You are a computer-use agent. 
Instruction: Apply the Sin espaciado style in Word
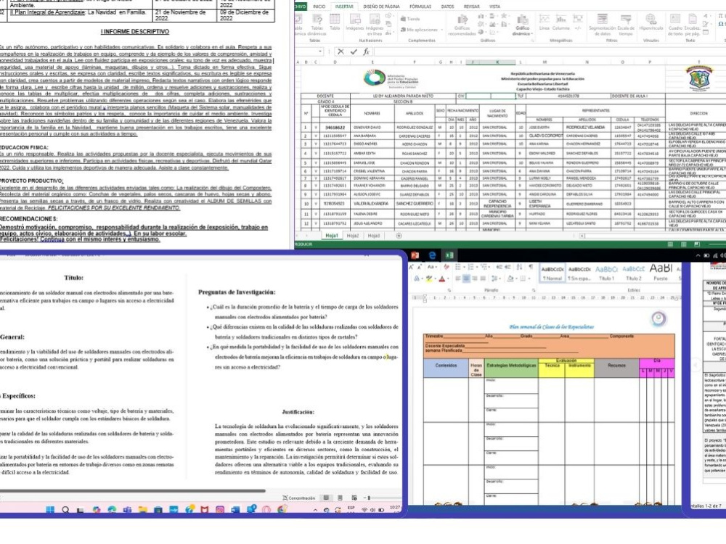pyautogui.click(x=579, y=273)
